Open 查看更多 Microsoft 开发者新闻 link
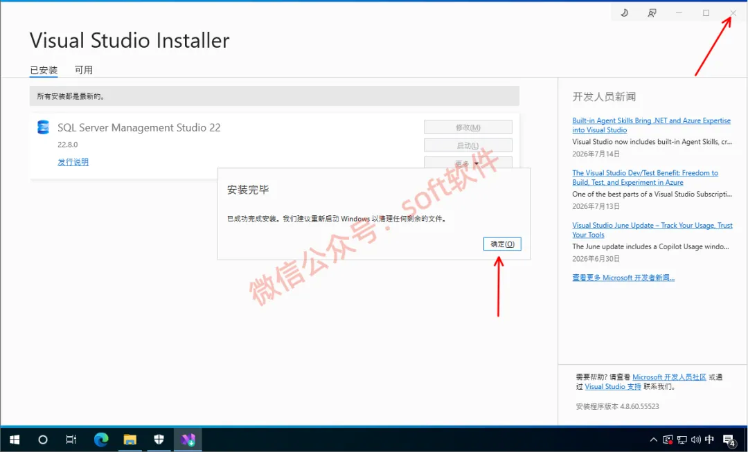This screenshot has width=748, height=452. 623,278
